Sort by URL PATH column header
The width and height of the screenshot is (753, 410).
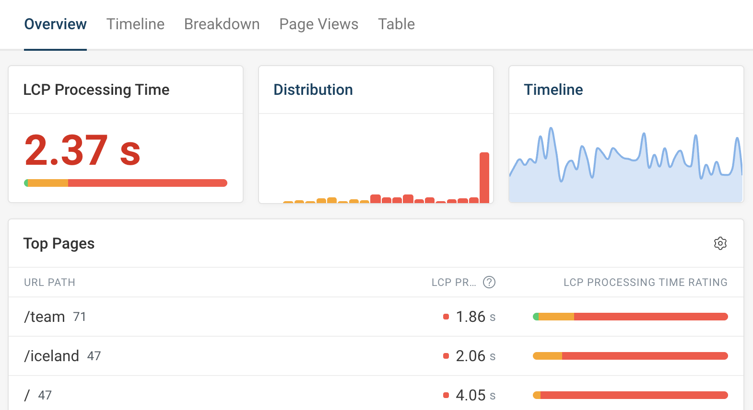coord(50,283)
